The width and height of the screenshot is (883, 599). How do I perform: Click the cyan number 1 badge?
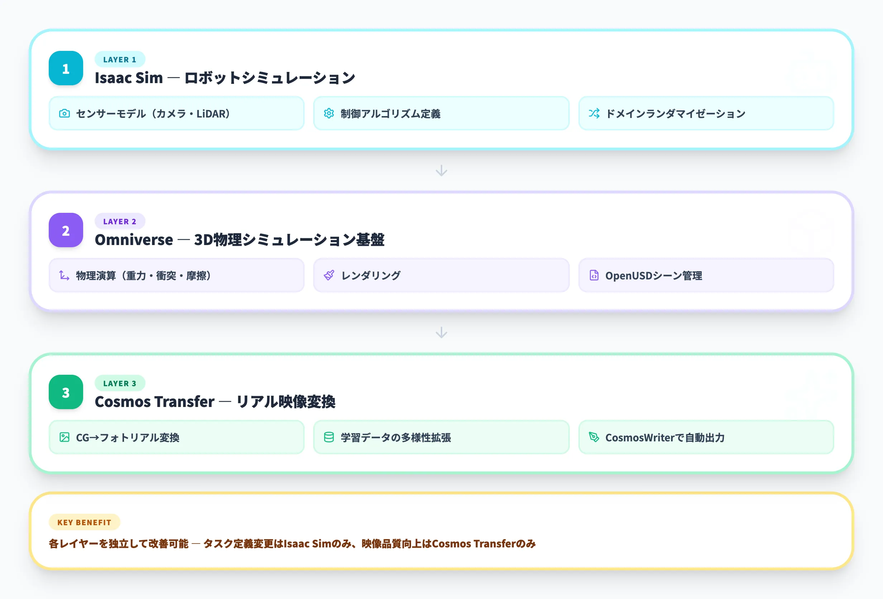(x=66, y=68)
